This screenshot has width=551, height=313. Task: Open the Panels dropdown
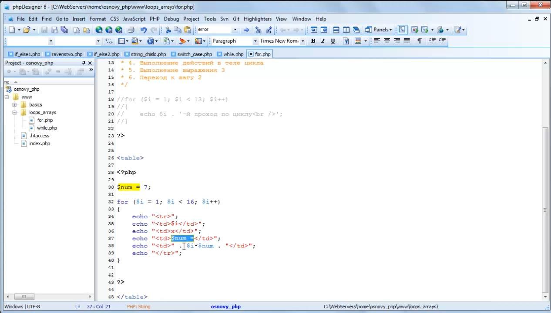point(378,30)
